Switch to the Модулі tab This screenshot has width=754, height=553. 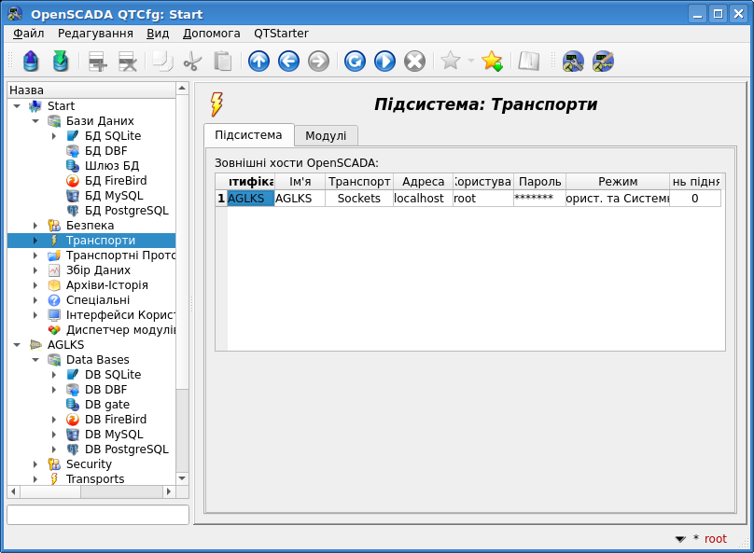[x=326, y=135]
